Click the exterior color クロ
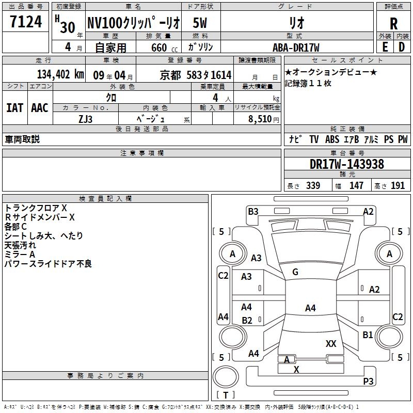The width and height of the screenshot is (413, 413). [111, 98]
